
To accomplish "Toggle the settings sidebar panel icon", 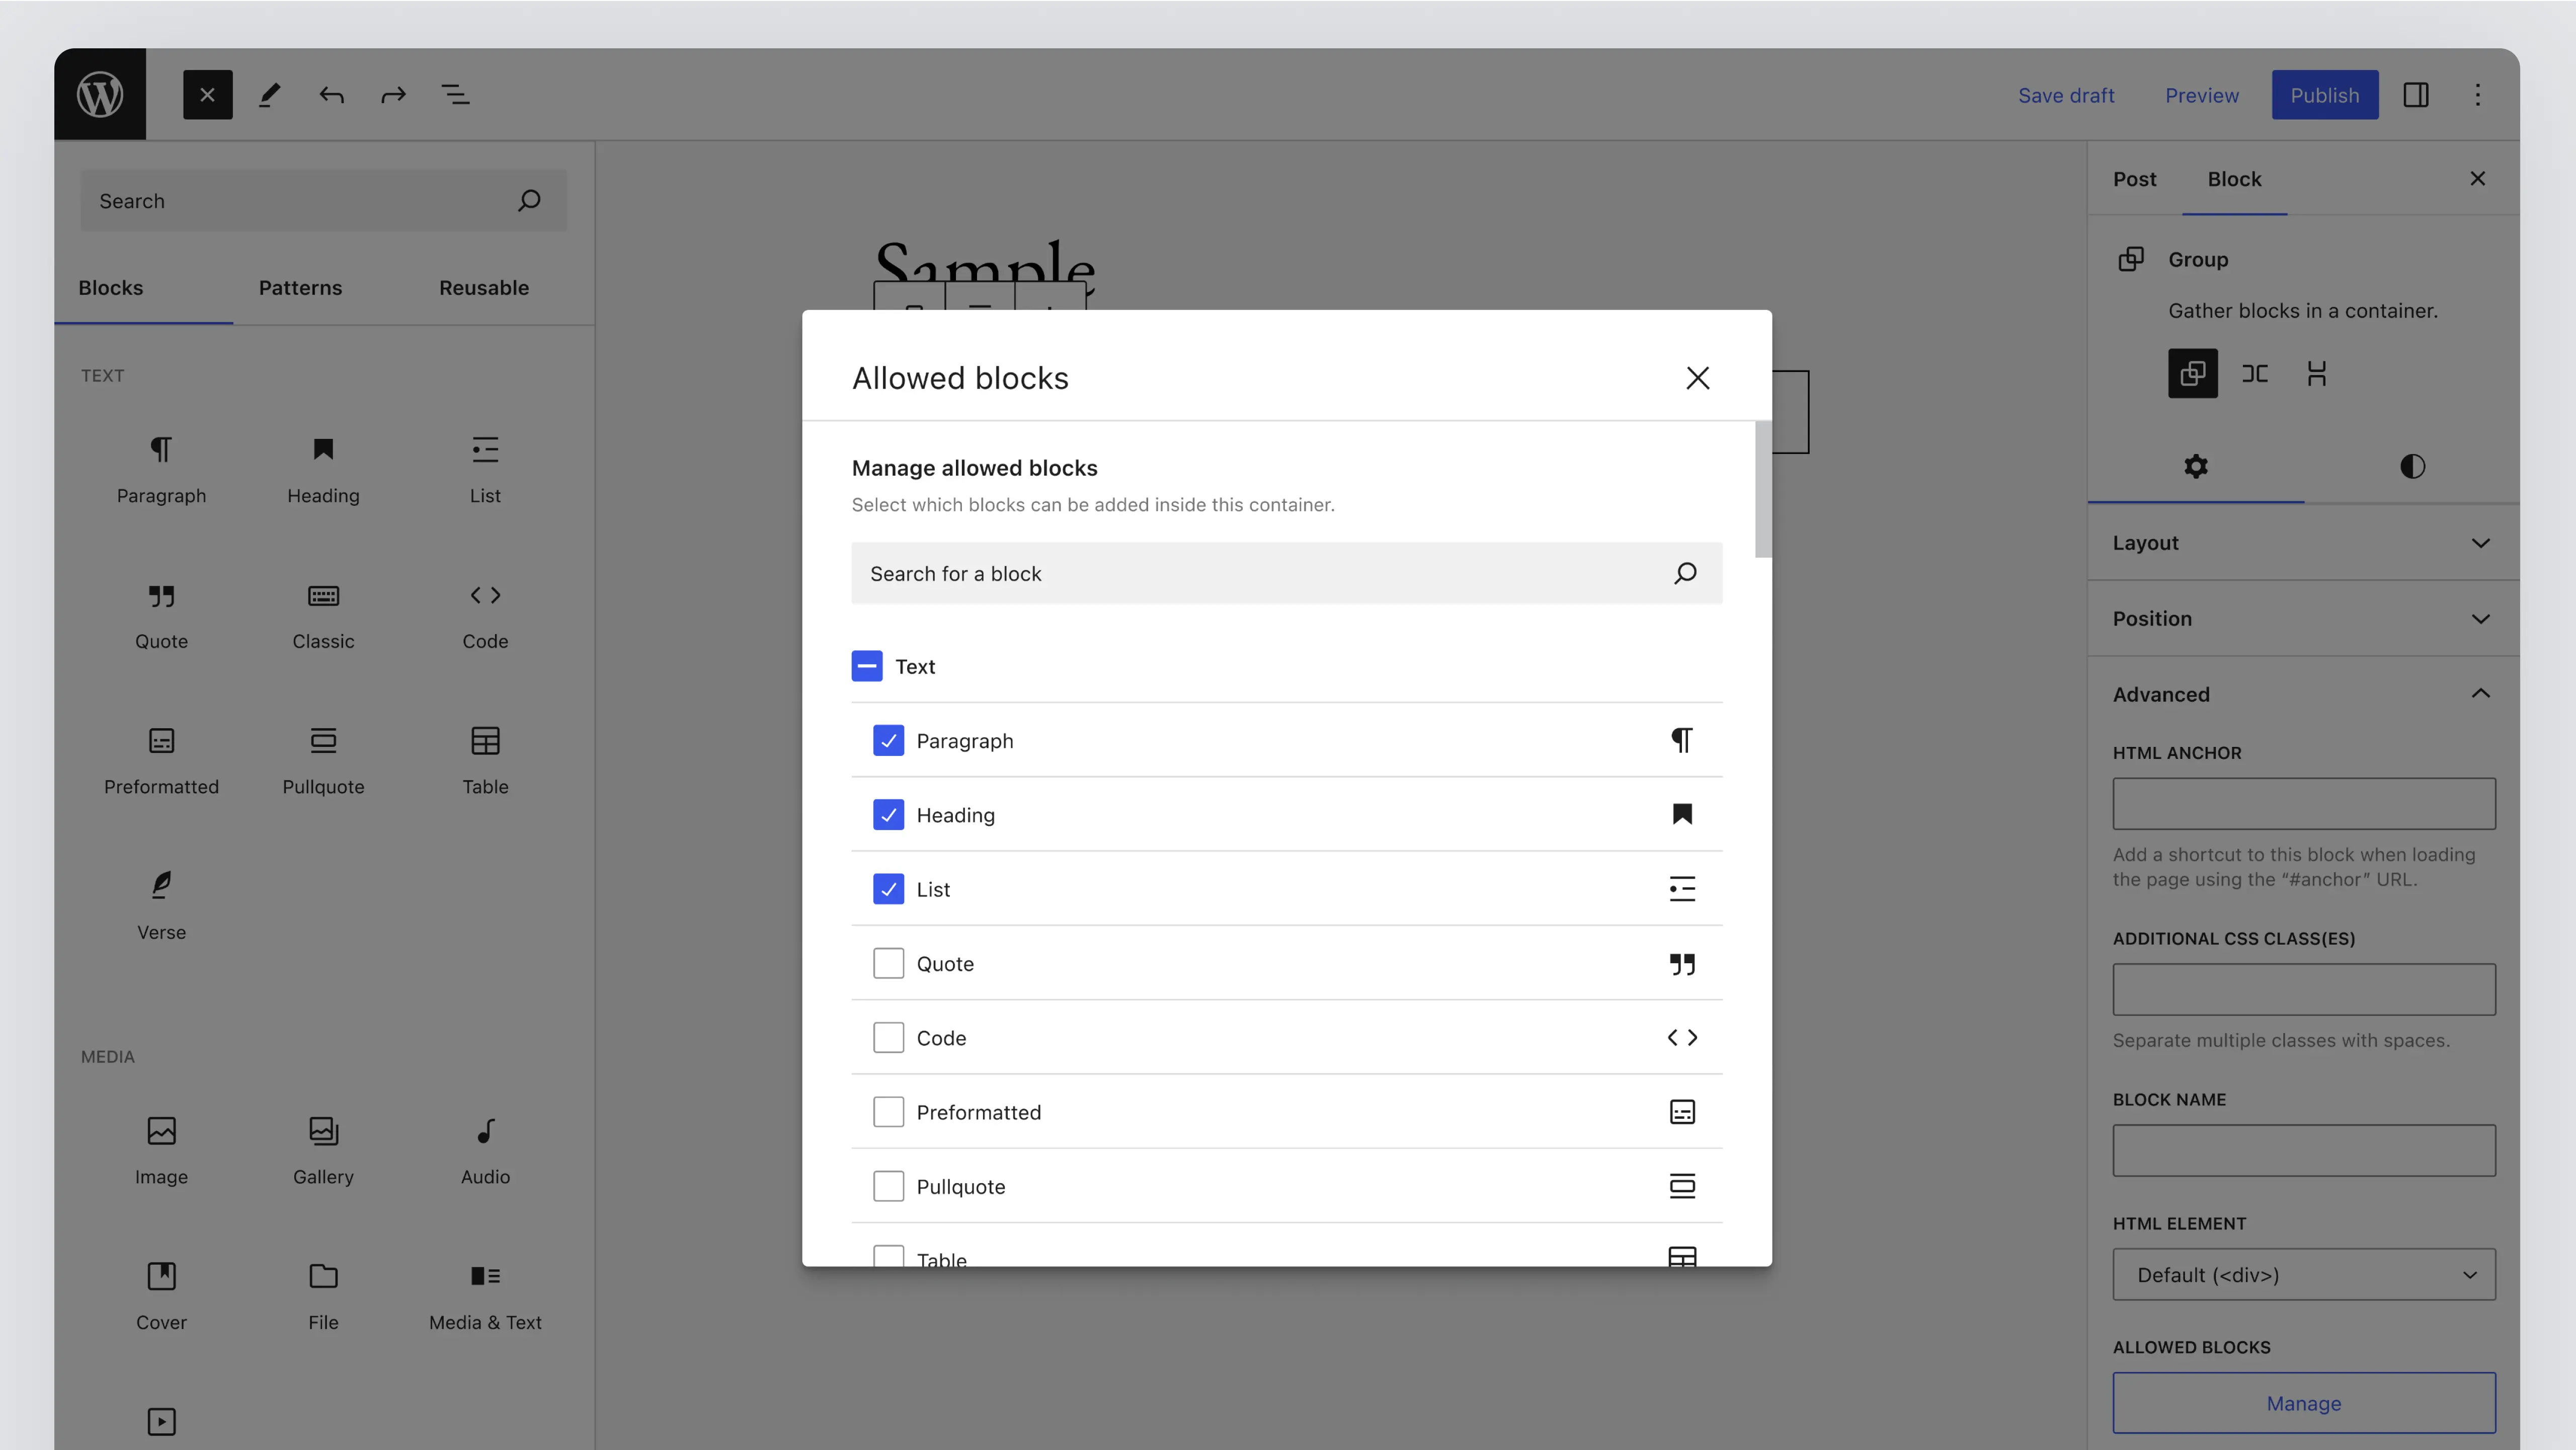I will tap(2415, 95).
